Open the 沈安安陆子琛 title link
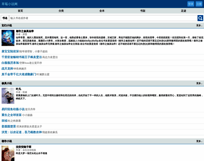 coord(24,147)
